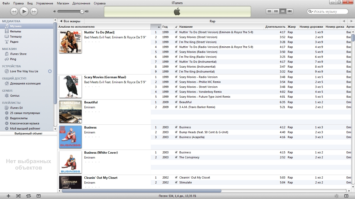
Task: Hide the artwork viewer panel
Action: 38,196
